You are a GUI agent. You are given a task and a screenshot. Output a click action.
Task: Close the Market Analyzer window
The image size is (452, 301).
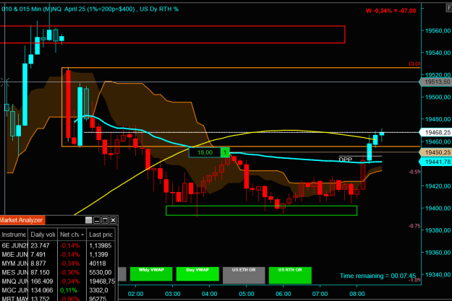click(x=113, y=220)
